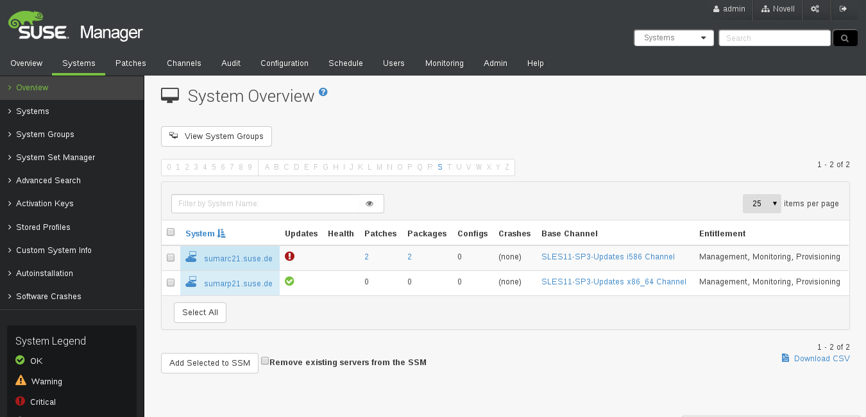Click the green OK icon in System Legend
This screenshot has height=417, width=866.
(20, 361)
